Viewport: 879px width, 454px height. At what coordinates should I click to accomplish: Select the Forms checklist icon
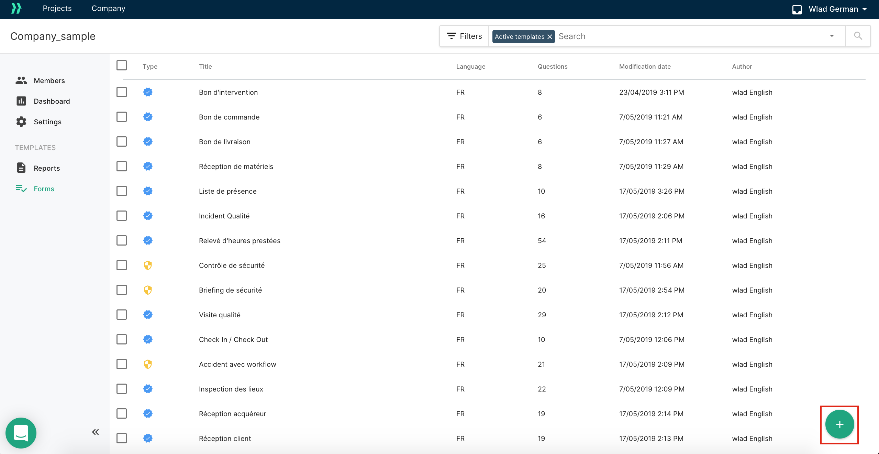(x=21, y=189)
